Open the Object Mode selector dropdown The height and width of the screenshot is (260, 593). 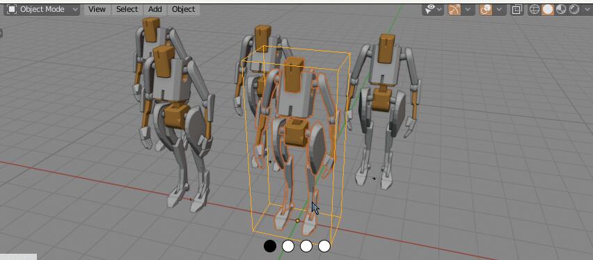click(42, 10)
